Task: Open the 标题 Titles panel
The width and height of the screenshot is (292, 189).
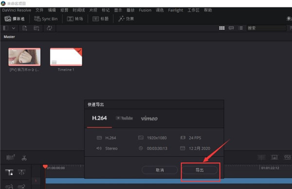Action: click(x=101, y=19)
